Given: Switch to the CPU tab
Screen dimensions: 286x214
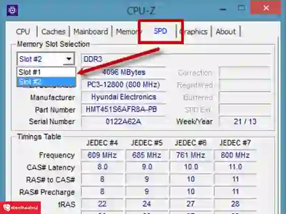Looking at the screenshot, I should pos(23,32).
